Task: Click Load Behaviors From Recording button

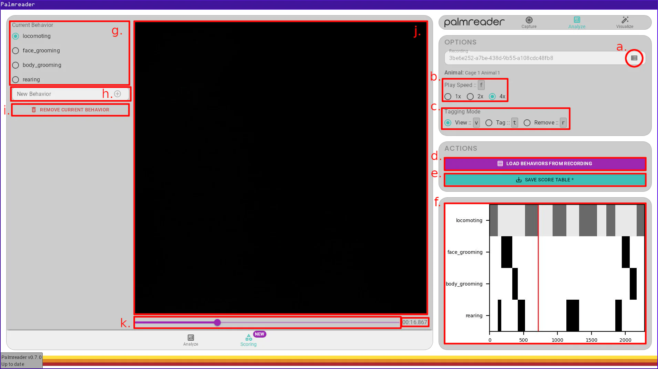Action: coord(545,163)
